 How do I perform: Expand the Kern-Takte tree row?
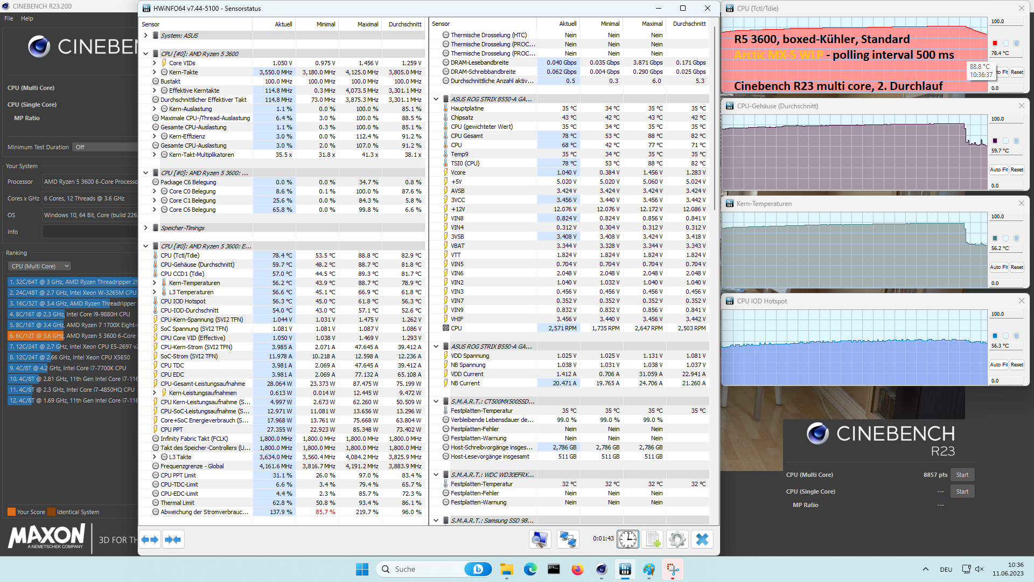(155, 72)
